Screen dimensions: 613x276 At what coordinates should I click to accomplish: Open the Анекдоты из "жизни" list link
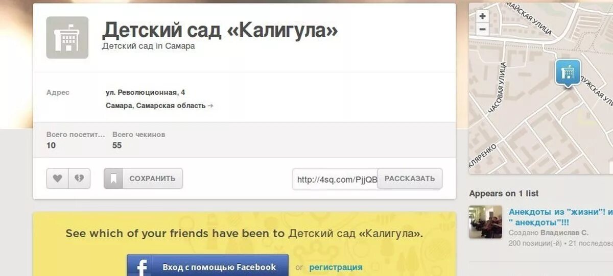click(x=560, y=216)
